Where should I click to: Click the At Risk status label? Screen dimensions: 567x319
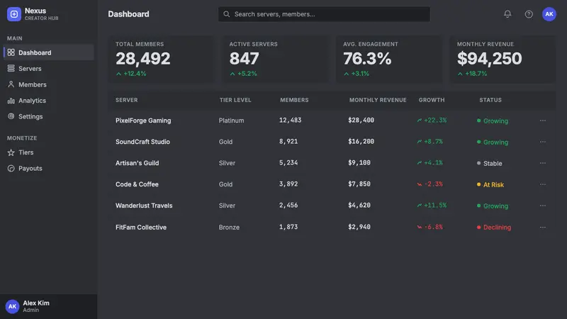tap(493, 185)
